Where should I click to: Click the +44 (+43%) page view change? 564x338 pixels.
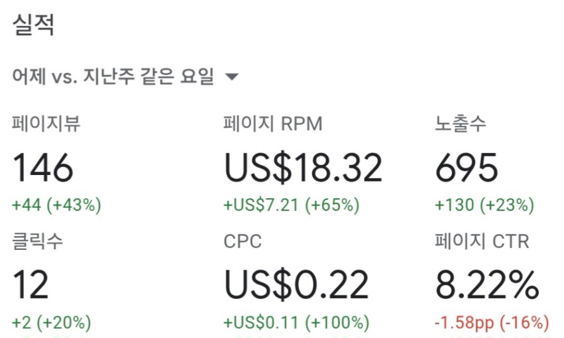click(x=57, y=205)
